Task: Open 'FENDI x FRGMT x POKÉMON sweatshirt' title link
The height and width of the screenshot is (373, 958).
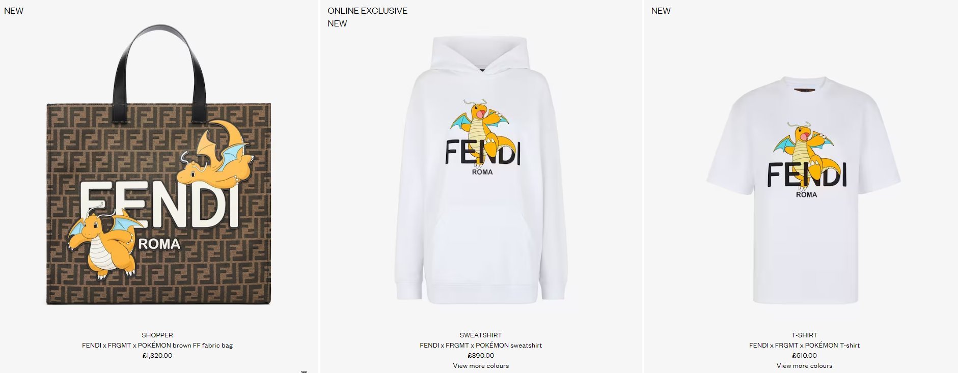Action: click(x=481, y=345)
